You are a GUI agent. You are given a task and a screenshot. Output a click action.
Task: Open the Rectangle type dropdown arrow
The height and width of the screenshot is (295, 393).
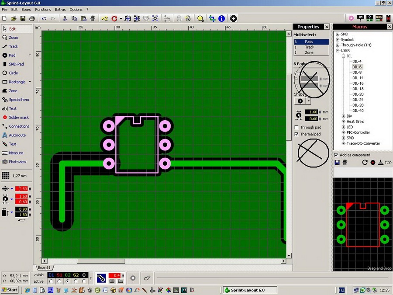coord(30,82)
